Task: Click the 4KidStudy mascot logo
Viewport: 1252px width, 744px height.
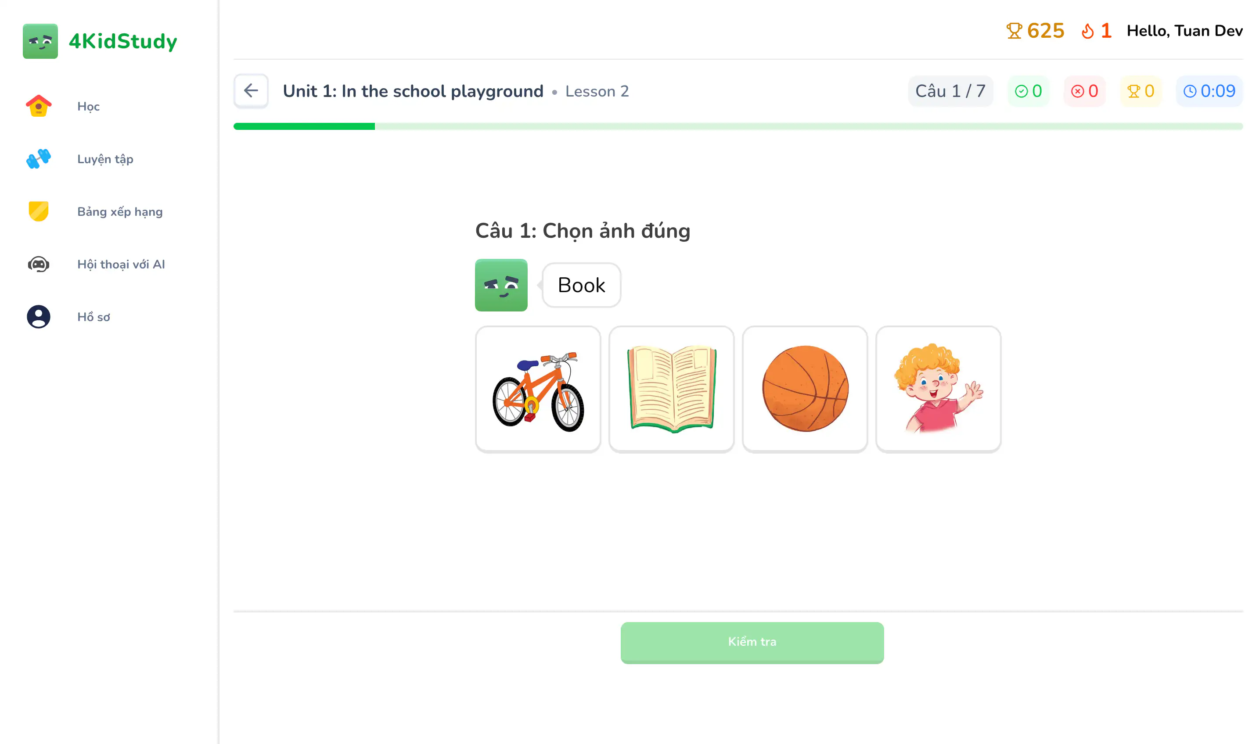Action: pos(40,41)
